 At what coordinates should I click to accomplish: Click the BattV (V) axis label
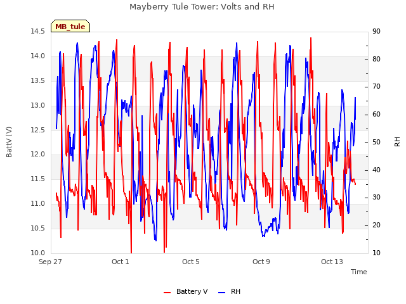(9, 142)
